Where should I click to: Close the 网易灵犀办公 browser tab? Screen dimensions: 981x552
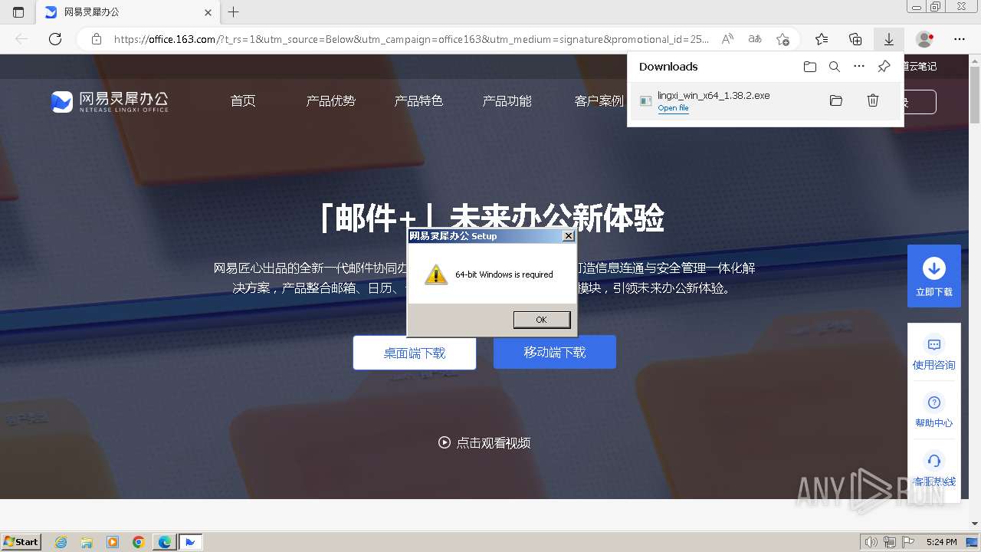(208, 12)
